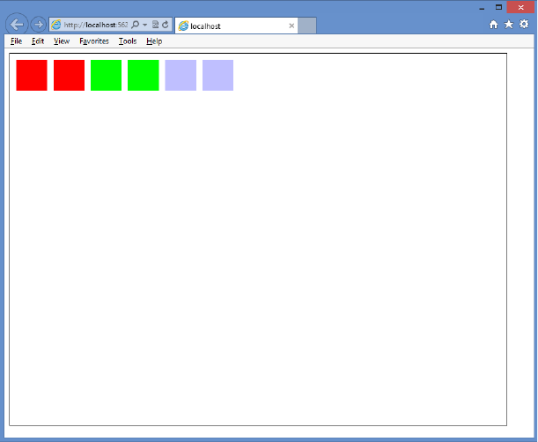538x442 pixels.
Task: Click the last lavender square
Action: click(x=217, y=75)
